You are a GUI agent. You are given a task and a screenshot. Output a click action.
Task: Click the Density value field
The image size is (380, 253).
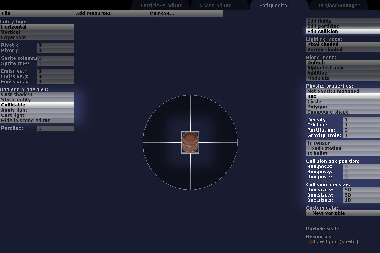pos(361,120)
